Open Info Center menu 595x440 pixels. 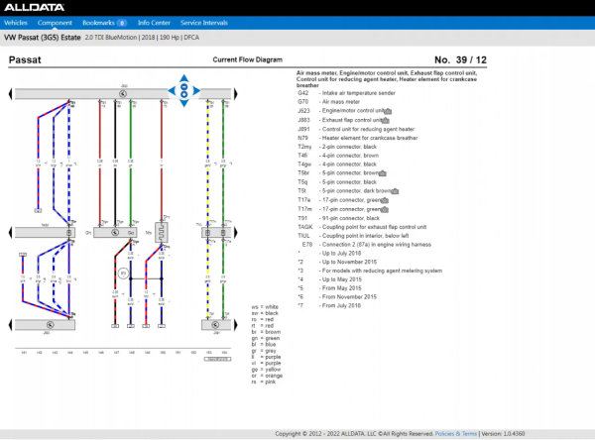153,21
